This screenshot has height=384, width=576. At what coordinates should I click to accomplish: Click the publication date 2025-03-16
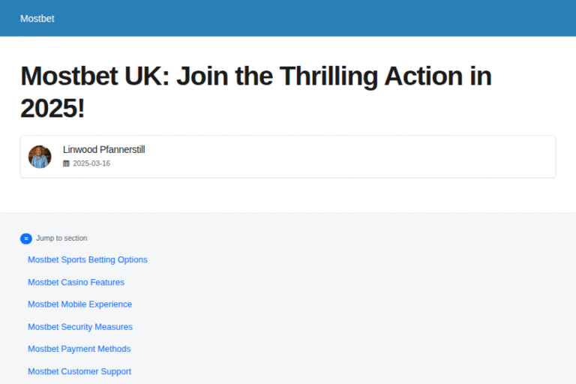coord(91,163)
